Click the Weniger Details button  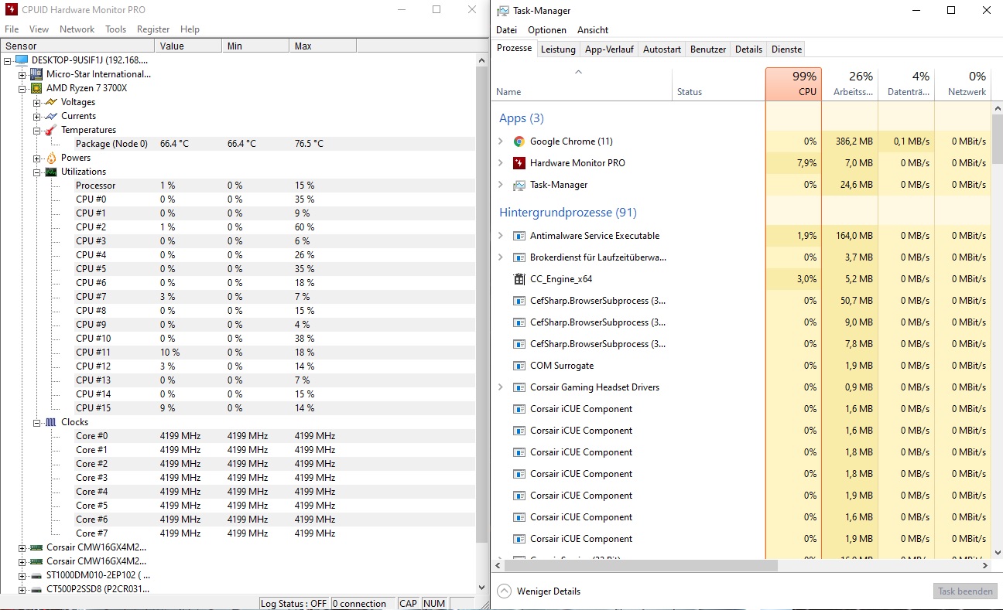[x=539, y=591]
